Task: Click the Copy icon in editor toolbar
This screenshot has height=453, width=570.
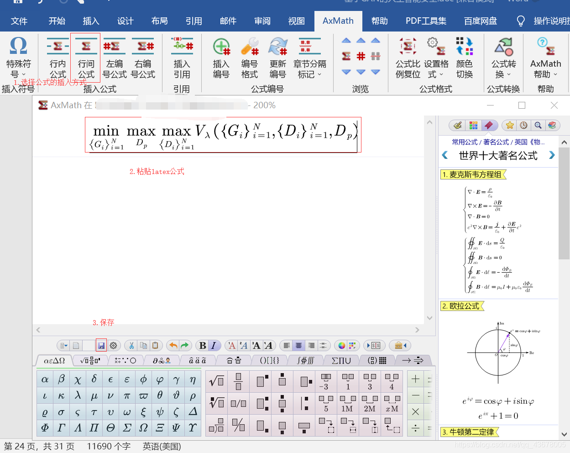Action: click(143, 346)
